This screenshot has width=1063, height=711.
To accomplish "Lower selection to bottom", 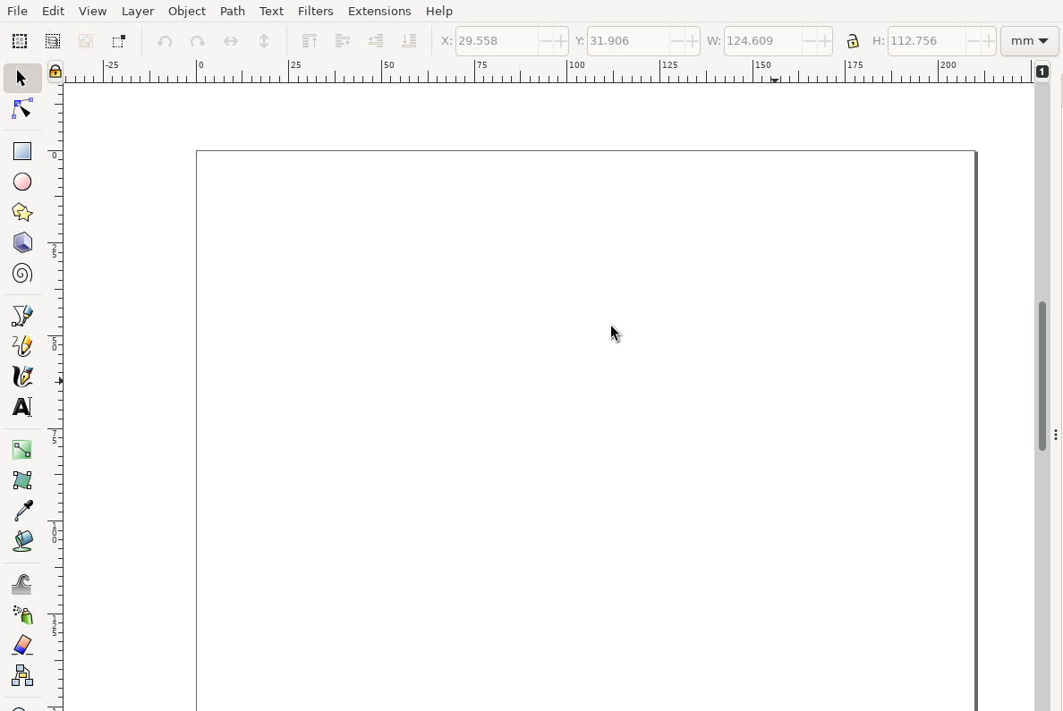I will pos(409,40).
